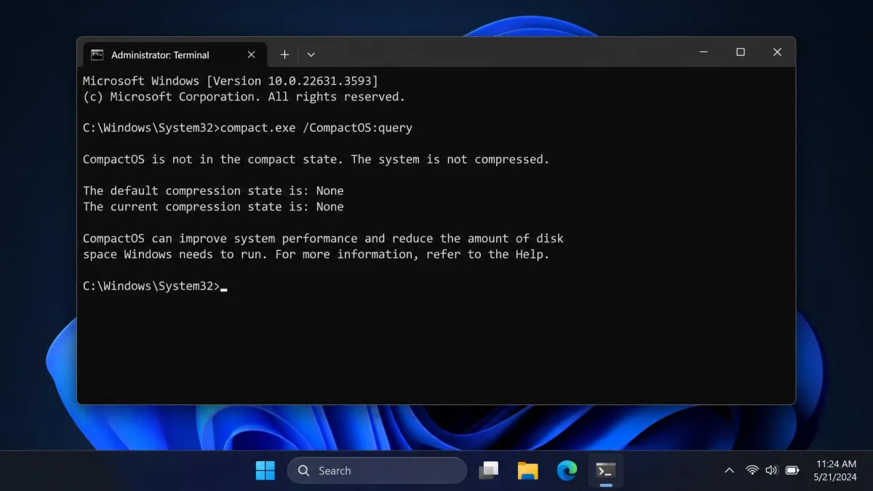Viewport: 873px width, 491px height.
Task: Launch Microsoft Edge from taskbar
Action: tap(567, 471)
